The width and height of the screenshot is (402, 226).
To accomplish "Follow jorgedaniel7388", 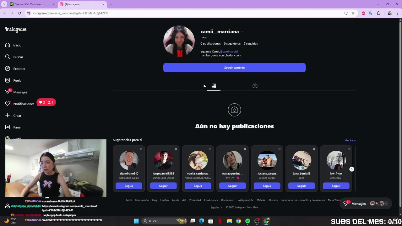I will [163, 186].
